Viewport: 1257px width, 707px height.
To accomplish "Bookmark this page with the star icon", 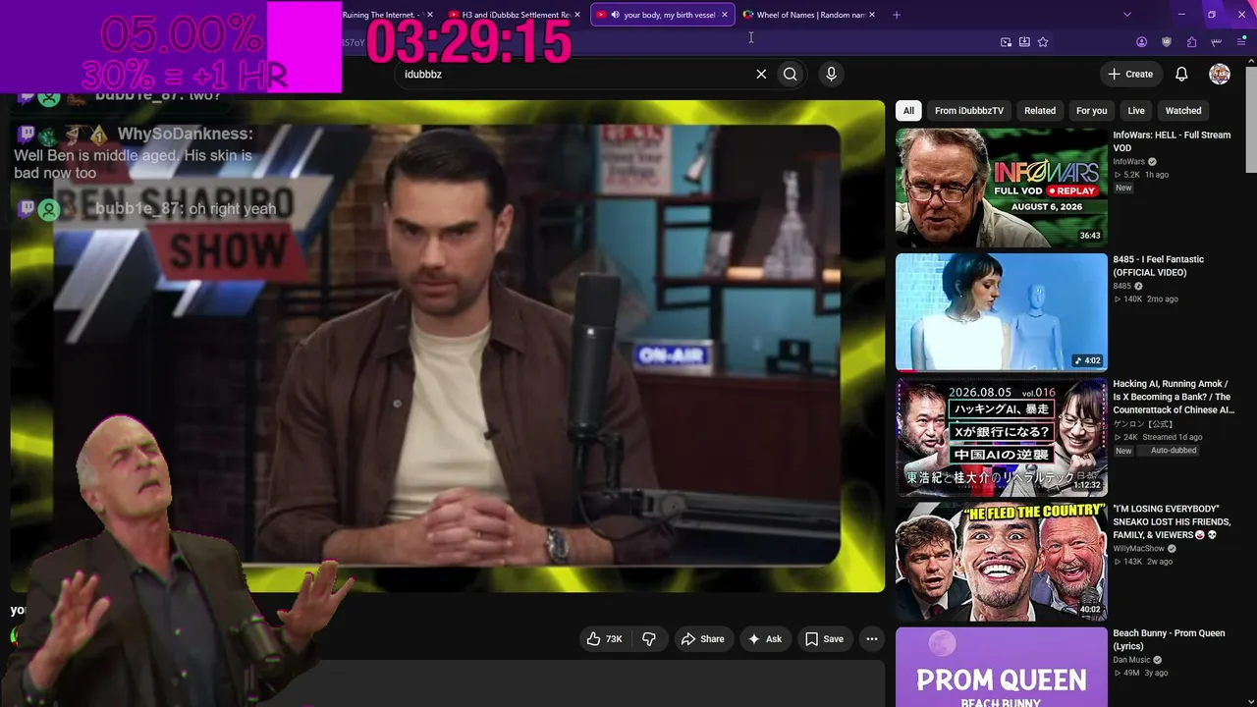I will (x=1043, y=42).
